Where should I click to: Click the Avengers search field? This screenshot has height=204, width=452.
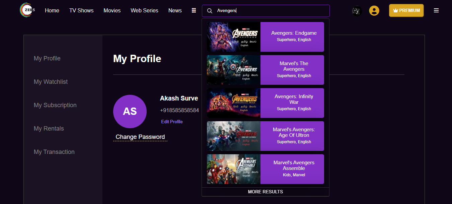(266, 11)
